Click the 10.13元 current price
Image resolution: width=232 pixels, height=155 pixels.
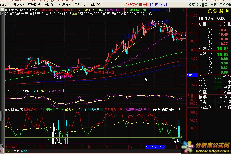pos(206,19)
